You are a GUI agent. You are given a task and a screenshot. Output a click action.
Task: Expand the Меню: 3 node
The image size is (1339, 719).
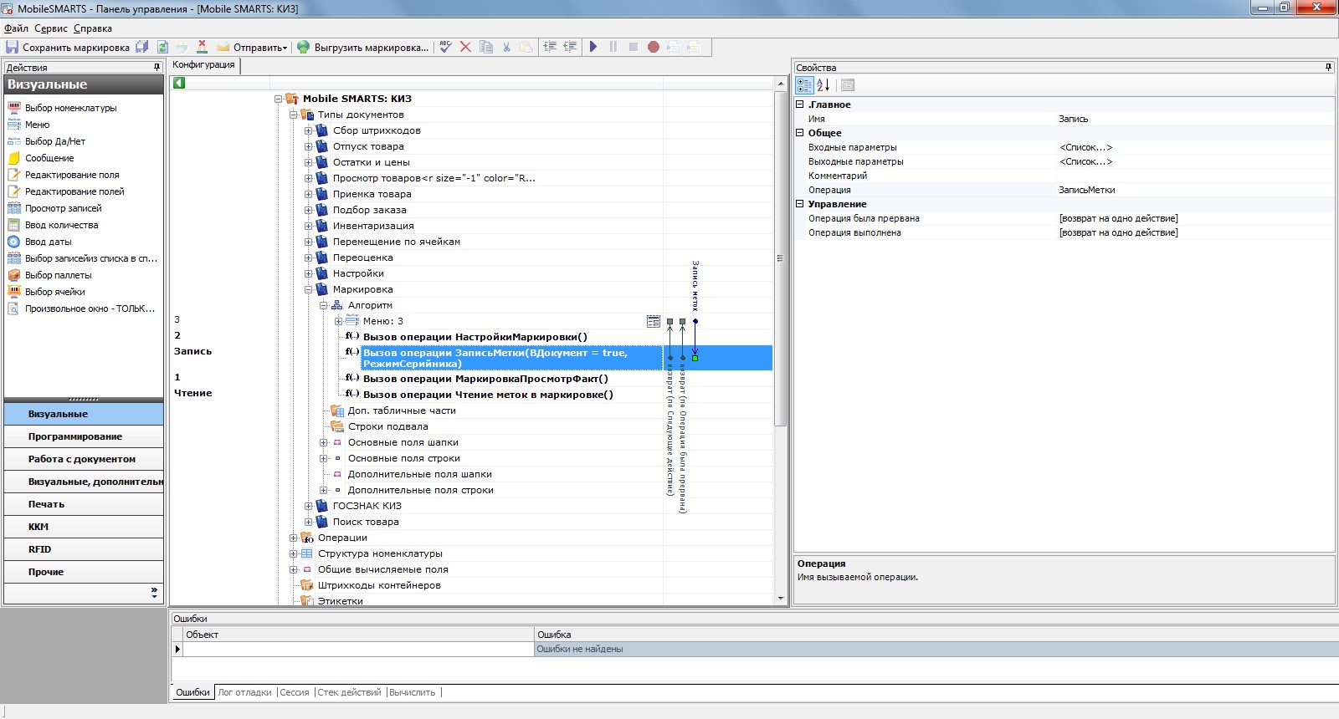338,321
